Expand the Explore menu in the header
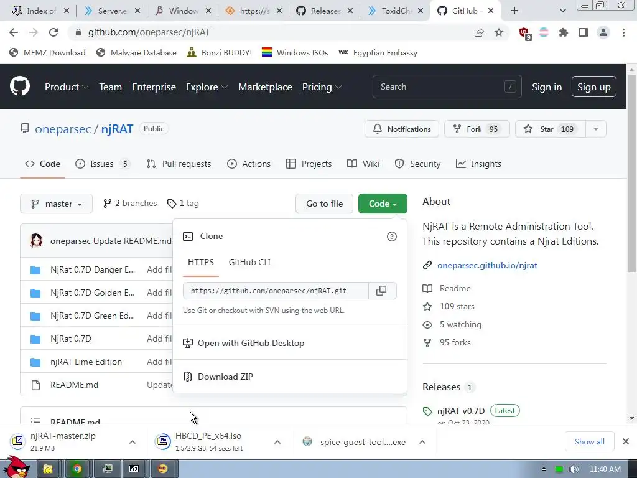This screenshot has height=478, width=637. point(207,87)
